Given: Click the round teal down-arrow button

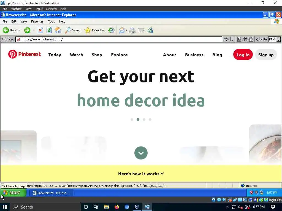Looking at the screenshot, I should click(141, 153).
